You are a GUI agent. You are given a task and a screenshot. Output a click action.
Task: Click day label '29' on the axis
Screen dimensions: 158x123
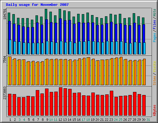point(139,120)
